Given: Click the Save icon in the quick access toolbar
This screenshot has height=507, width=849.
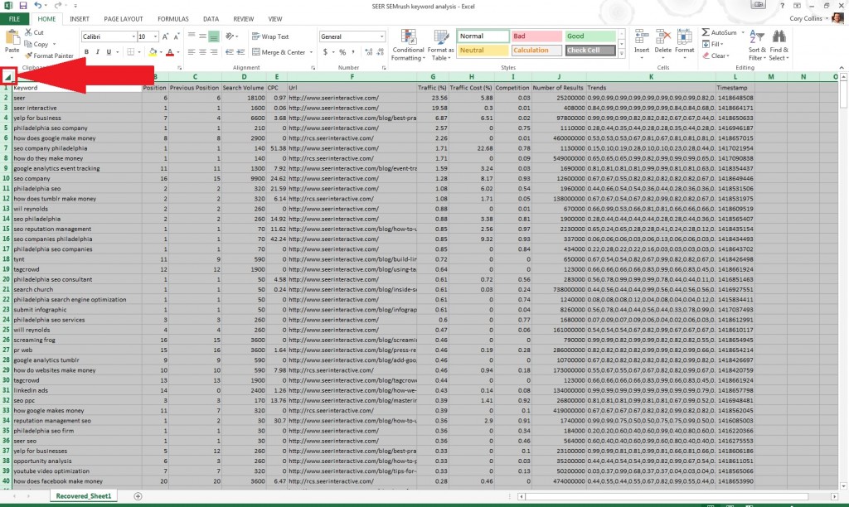Looking at the screenshot, I should (x=22, y=6).
